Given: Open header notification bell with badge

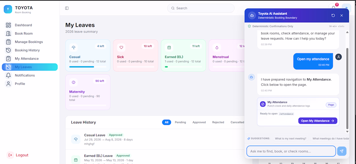Looking at the screenshot, I should [x=334, y=7].
